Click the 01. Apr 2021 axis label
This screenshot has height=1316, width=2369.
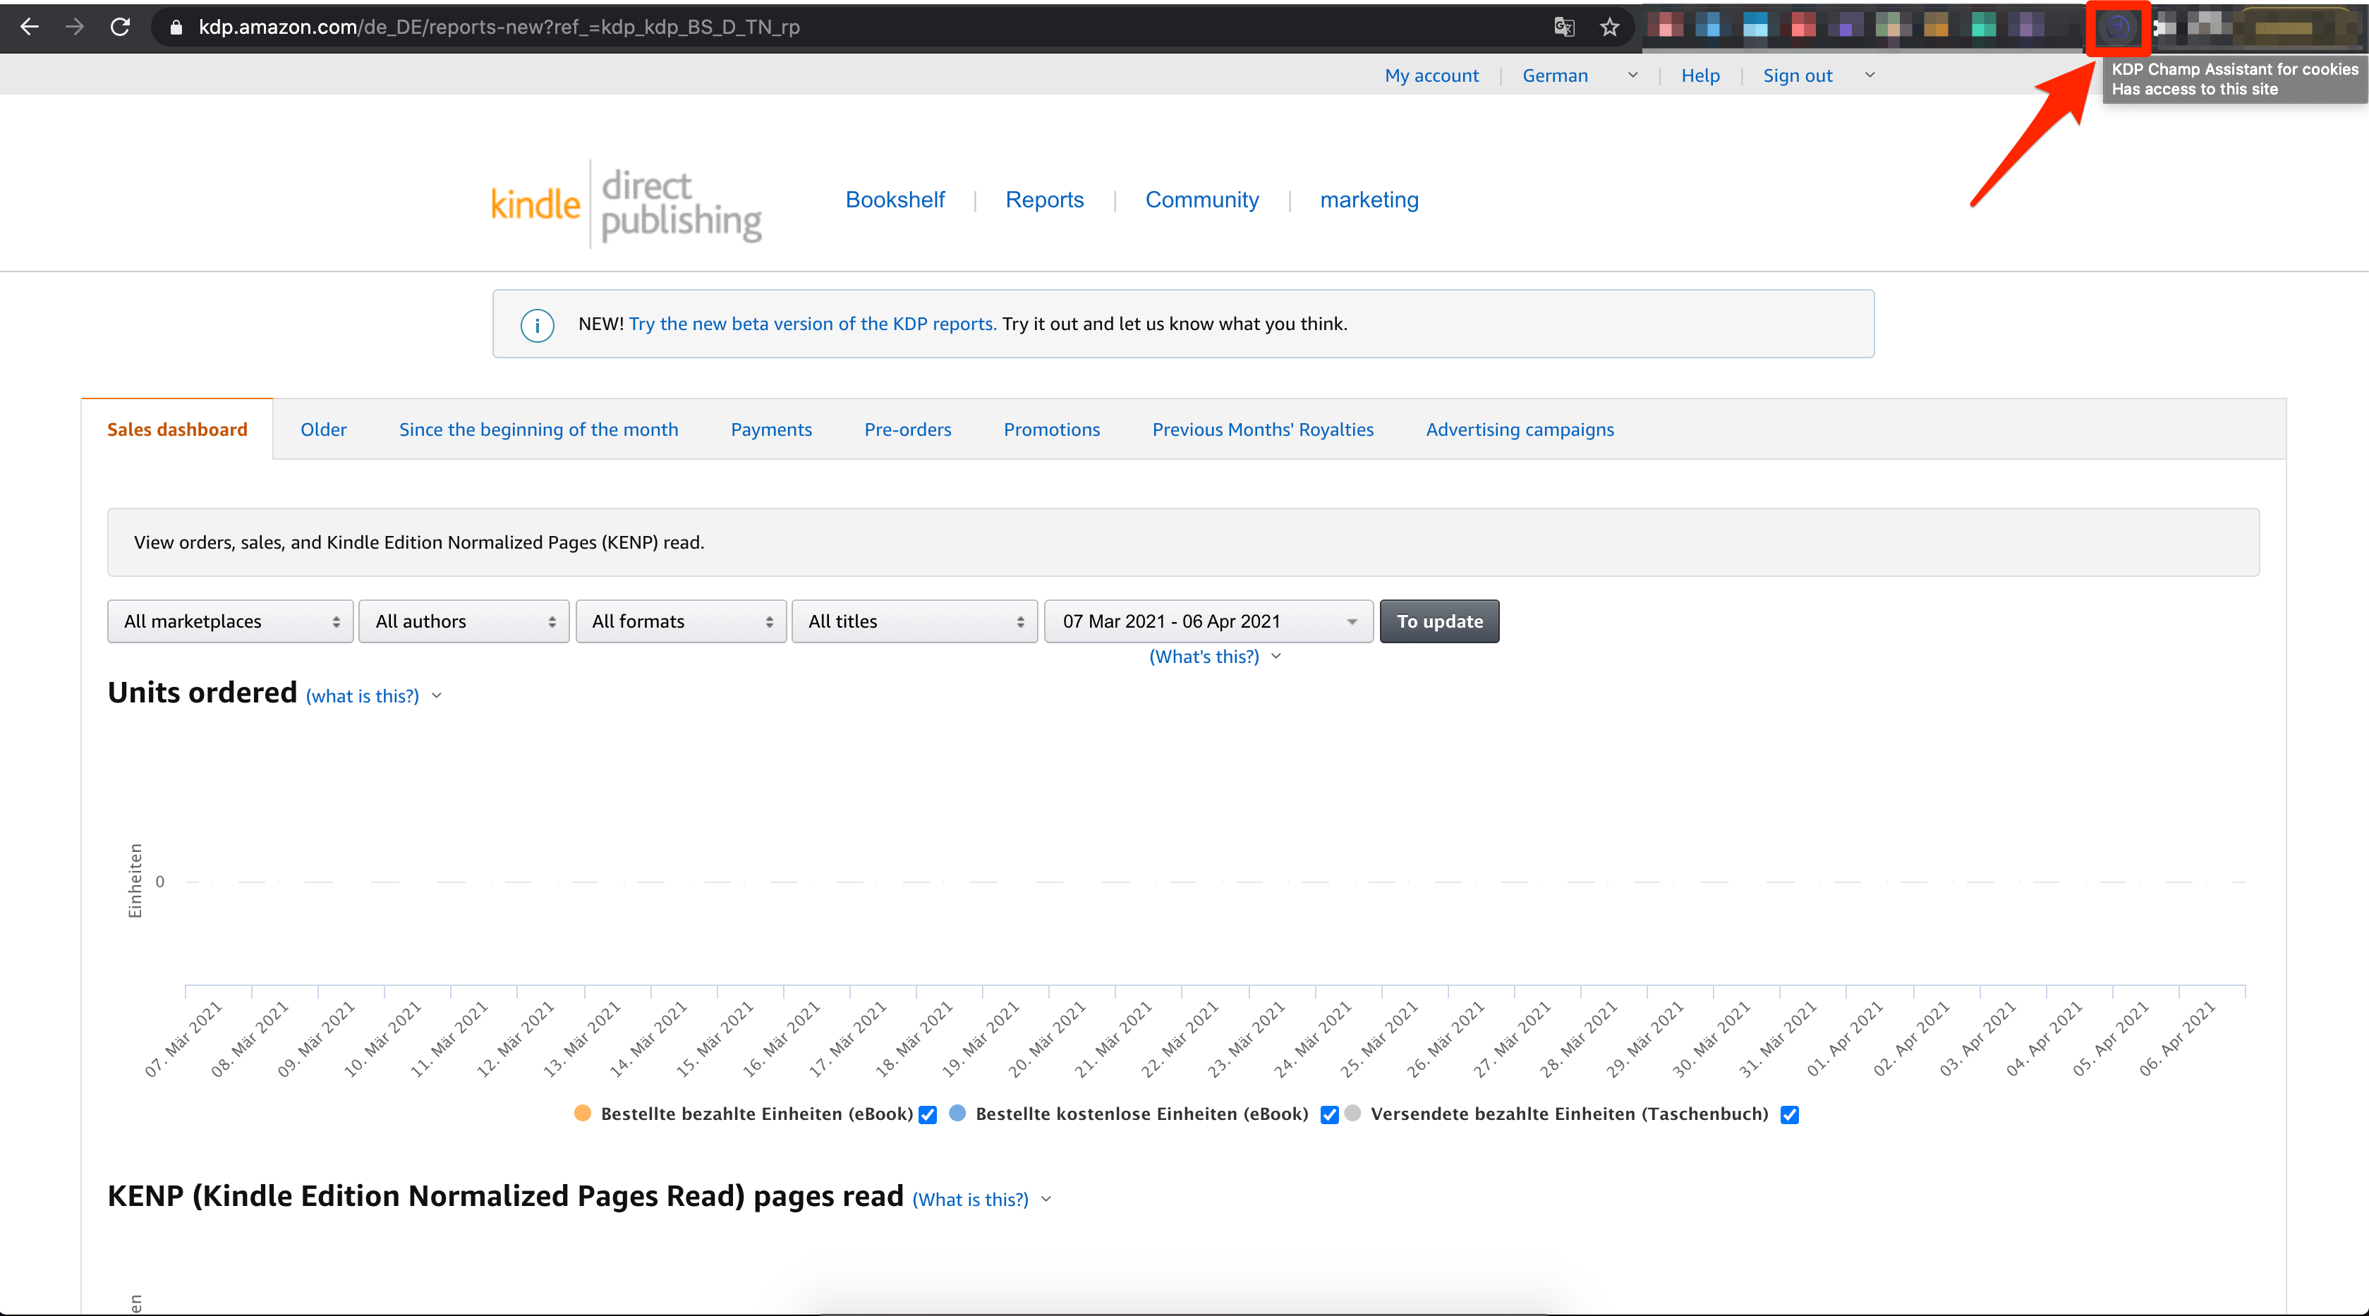tap(1845, 1040)
